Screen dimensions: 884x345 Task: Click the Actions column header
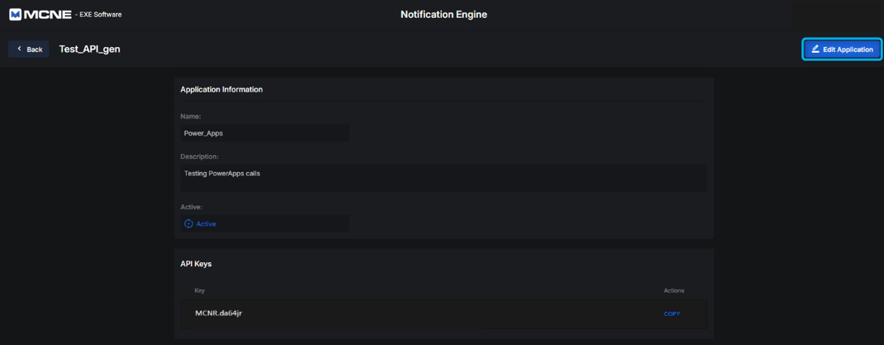[674, 291]
